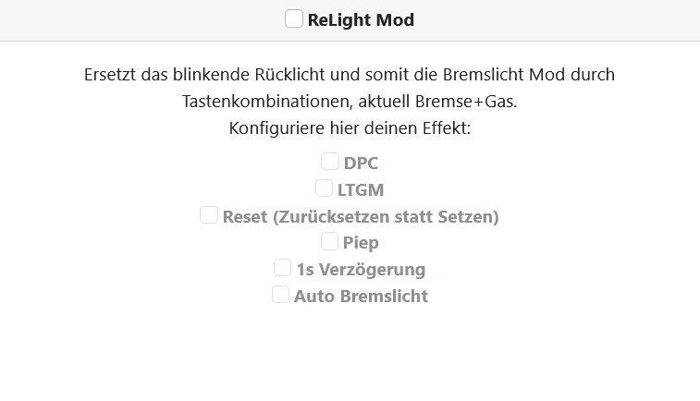
Task: Enable the Piep checkbox
Action: (329, 241)
